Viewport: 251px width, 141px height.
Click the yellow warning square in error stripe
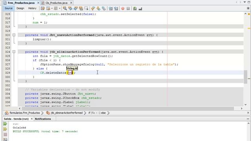pyautogui.click(x=249, y=14)
